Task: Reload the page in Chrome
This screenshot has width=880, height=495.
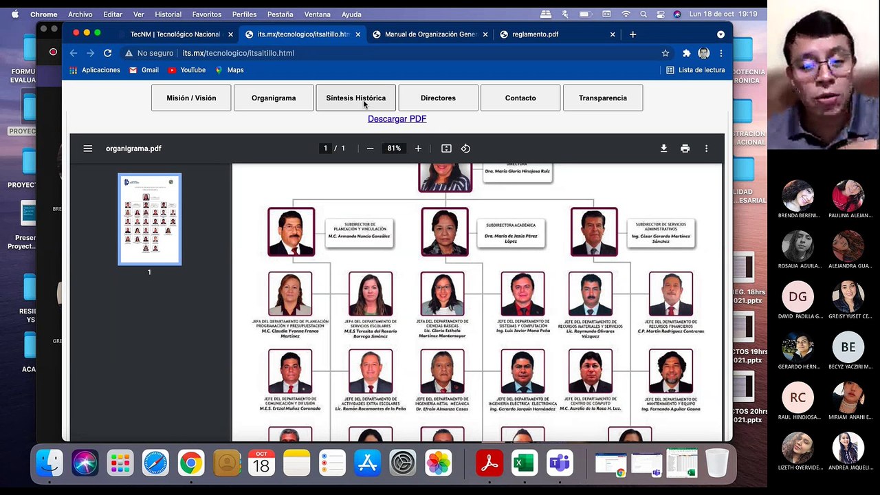Action: pyautogui.click(x=108, y=53)
